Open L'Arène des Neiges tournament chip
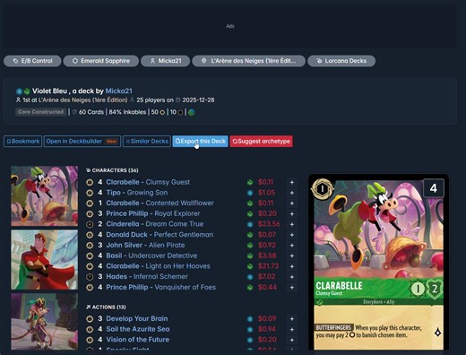466x355 pixels. 249,61
